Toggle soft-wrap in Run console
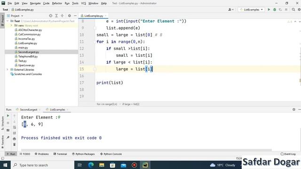Image resolution: width=301 pixels, height=169 pixels. pyautogui.click(x=15, y=127)
